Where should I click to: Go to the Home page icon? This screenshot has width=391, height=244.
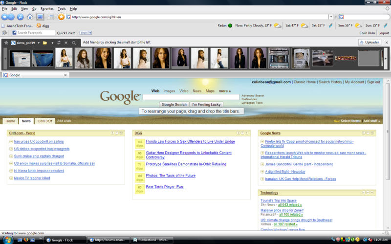(30, 17)
